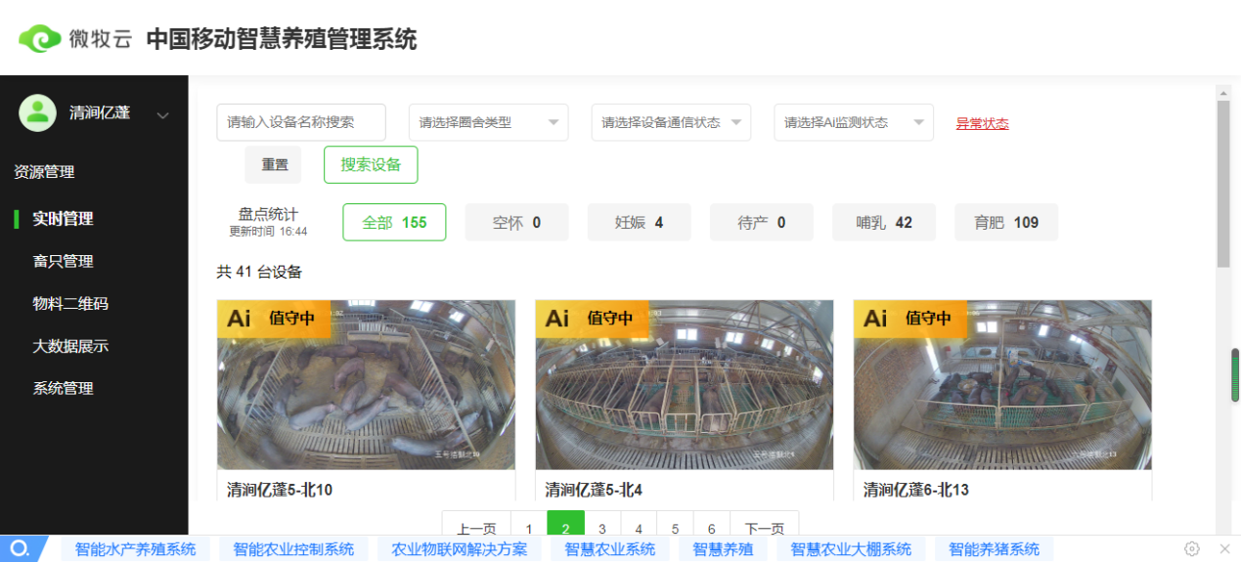This screenshot has height=562, width=1241.
Task: Open the 请选择设备通信状态 dropdown
Action: click(671, 122)
